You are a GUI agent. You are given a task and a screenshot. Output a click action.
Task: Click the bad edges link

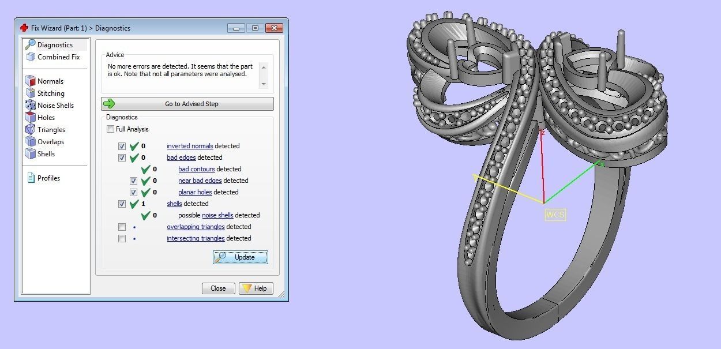point(181,157)
